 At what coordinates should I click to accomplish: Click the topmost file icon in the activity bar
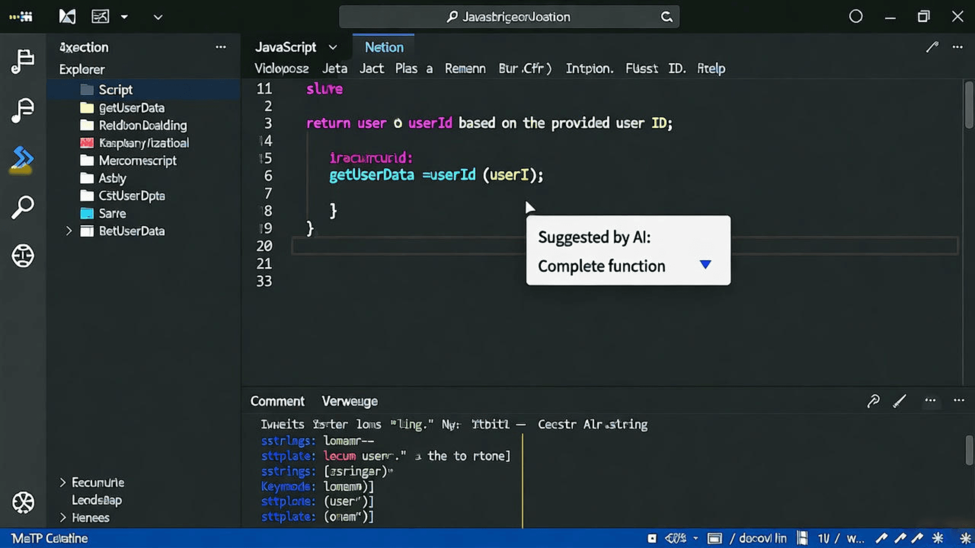(x=22, y=61)
